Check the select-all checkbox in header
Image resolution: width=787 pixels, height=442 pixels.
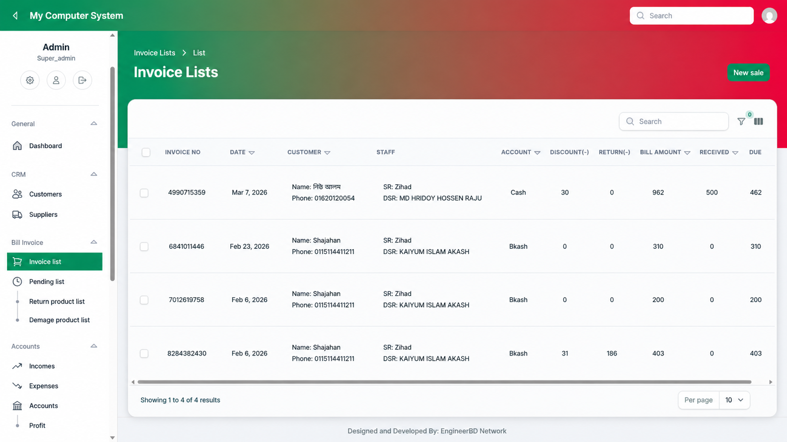pos(146,152)
